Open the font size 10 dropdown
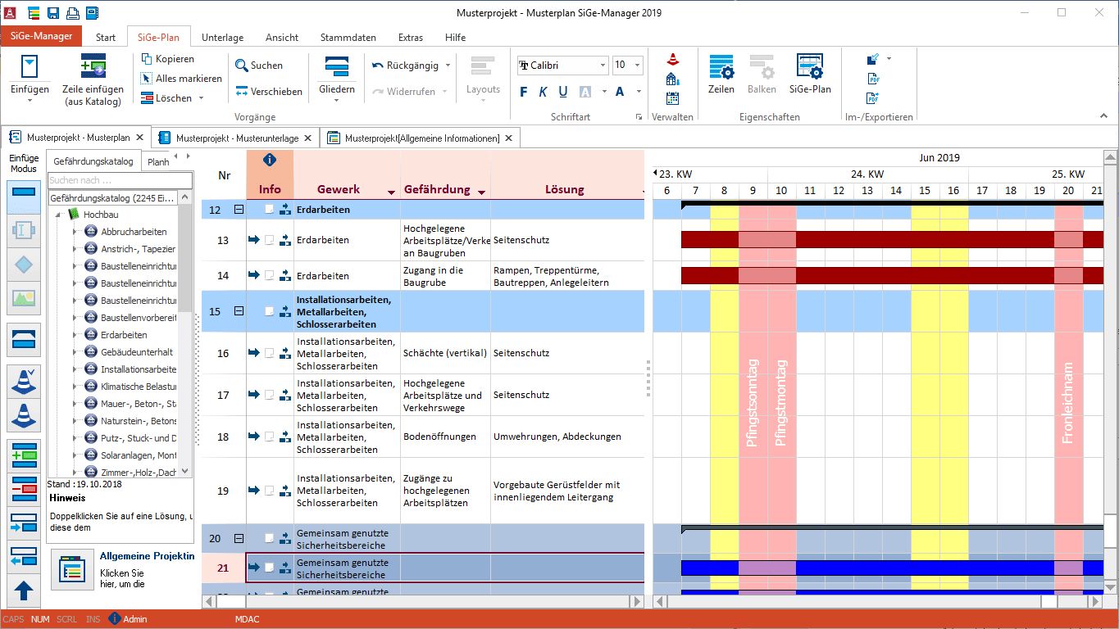This screenshot has height=629, width=1119. point(638,66)
